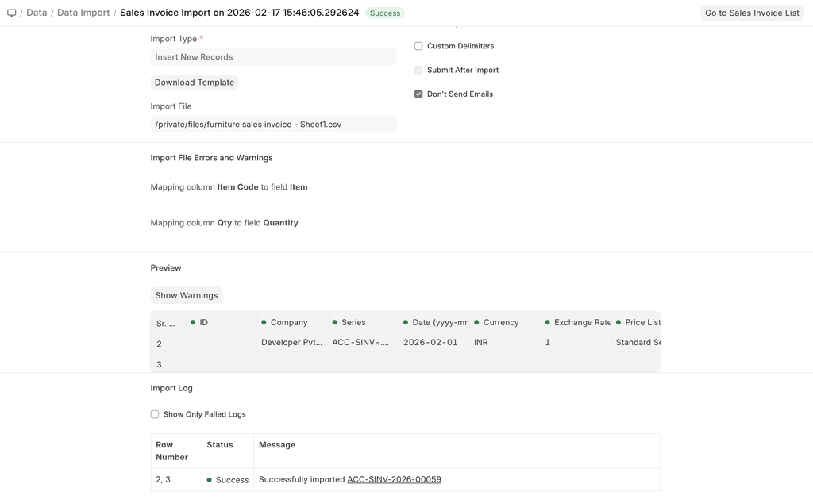Select the Exchange Rate column header
Image resolution: width=813 pixels, height=503 pixels.
pyautogui.click(x=582, y=323)
